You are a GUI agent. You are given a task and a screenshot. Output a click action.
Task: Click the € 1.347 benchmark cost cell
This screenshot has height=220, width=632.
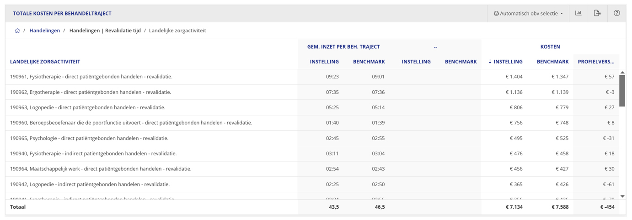pyautogui.click(x=560, y=77)
